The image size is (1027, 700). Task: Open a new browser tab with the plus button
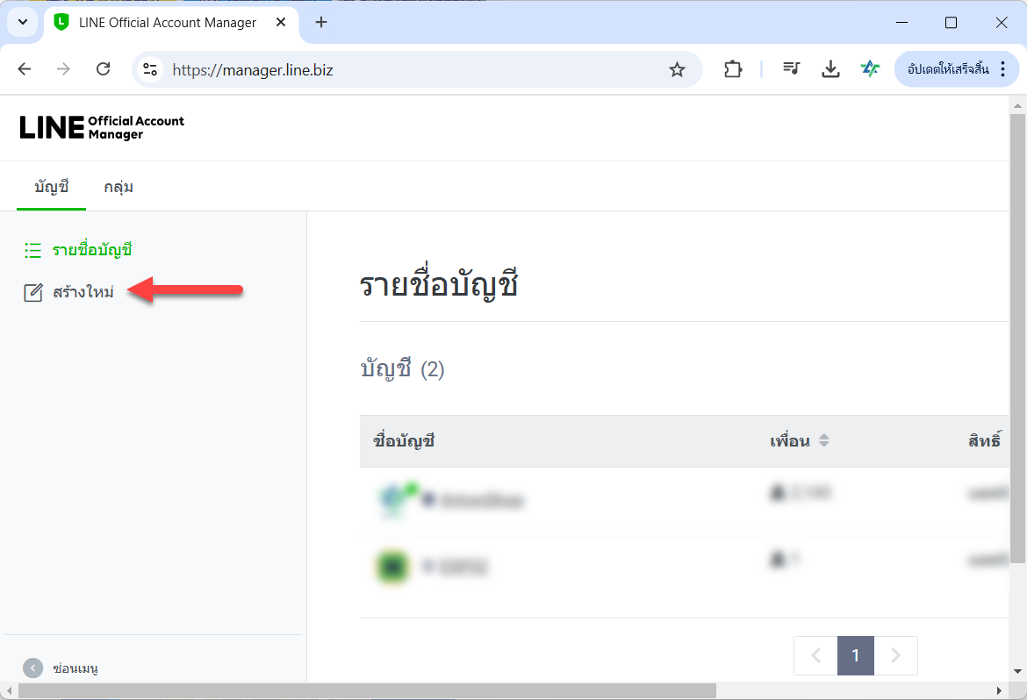pos(321,22)
